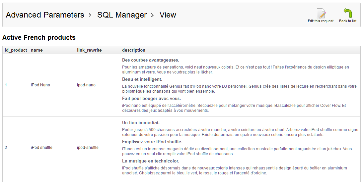Screen dimensions: 362x182
Task: Select the iPod Nano name cell
Action: [x=40, y=85]
